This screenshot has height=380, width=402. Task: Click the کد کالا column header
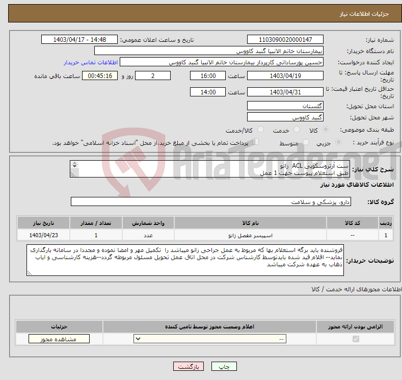tap(353, 223)
